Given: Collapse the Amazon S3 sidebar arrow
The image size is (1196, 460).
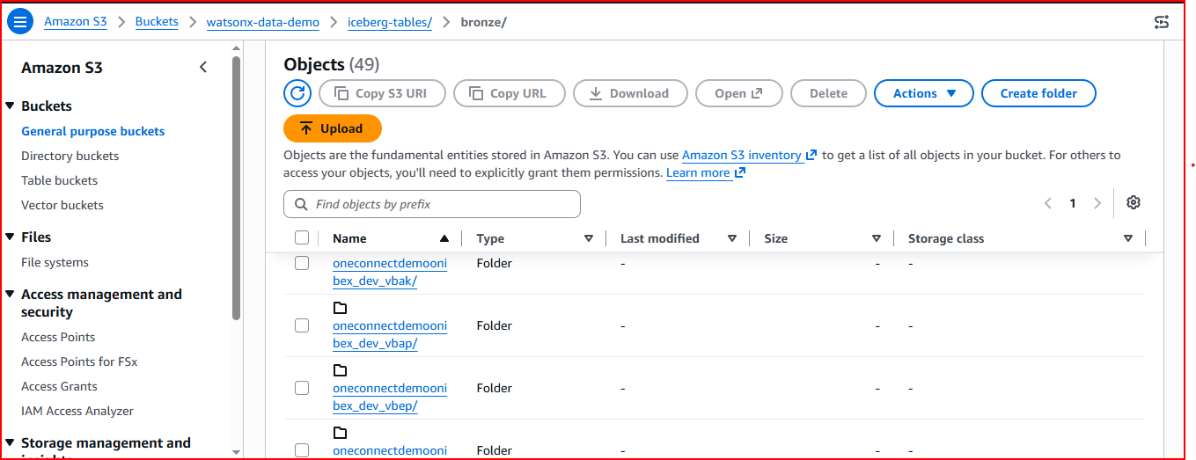Looking at the screenshot, I should (203, 68).
